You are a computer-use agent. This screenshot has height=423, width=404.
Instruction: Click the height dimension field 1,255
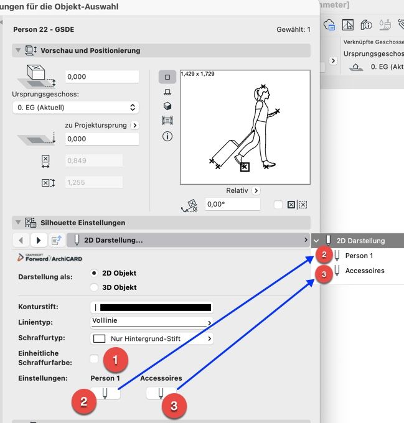[93, 183]
